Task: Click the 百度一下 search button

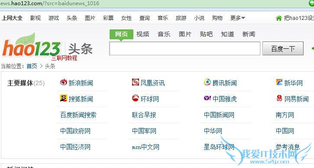Action: coord(283,48)
